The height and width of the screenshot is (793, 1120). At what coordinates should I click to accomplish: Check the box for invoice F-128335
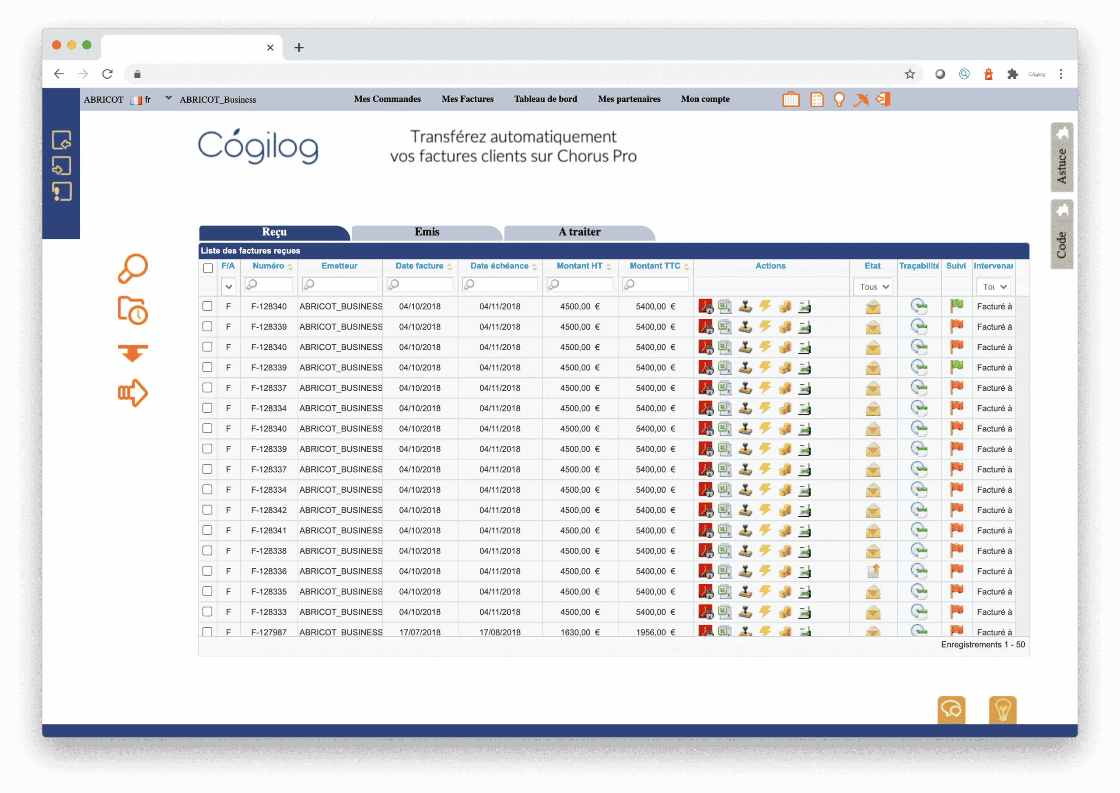pos(207,591)
